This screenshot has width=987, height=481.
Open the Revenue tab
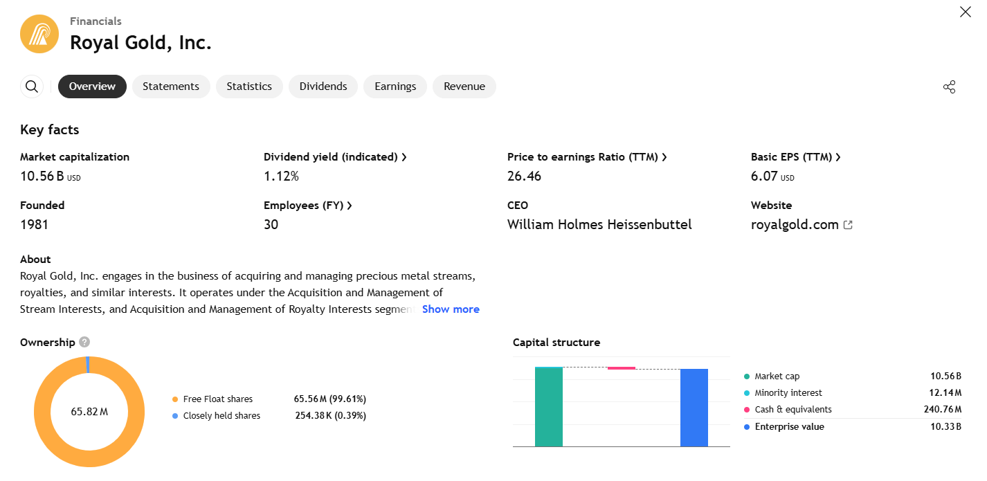(x=464, y=87)
